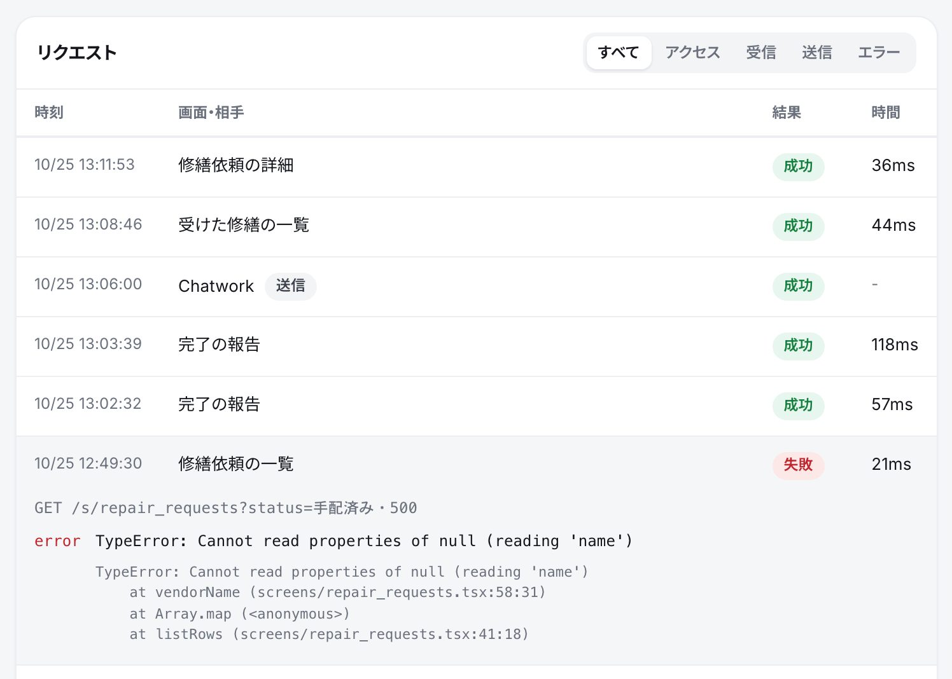Click the 時刻 column header
The height and width of the screenshot is (679, 952).
pyautogui.click(x=49, y=113)
